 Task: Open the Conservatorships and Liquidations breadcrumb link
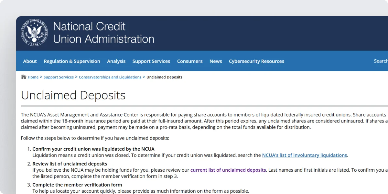[x=110, y=77]
